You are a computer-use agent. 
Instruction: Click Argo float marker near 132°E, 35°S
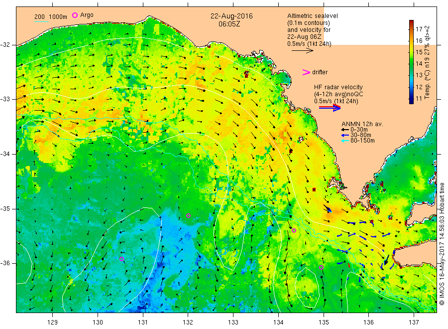pos(188,216)
